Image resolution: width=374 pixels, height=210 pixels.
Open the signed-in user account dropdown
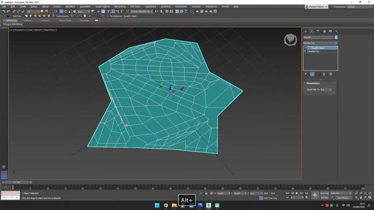pyautogui.click(x=317, y=6)
